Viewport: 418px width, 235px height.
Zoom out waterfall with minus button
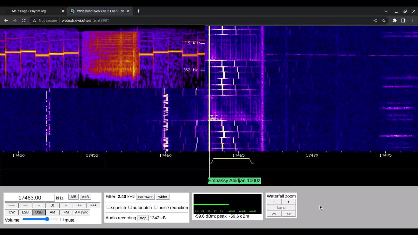coord(274,202)
